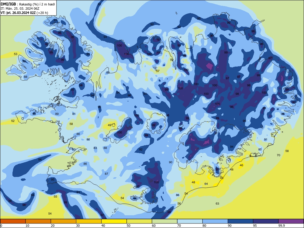Click the 'VT: þri. 26.03.2024 02Z (+20 h)' line

(x=24, y=13)
